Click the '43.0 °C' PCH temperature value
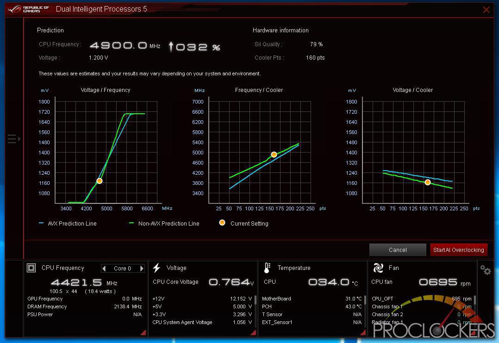 354,306
